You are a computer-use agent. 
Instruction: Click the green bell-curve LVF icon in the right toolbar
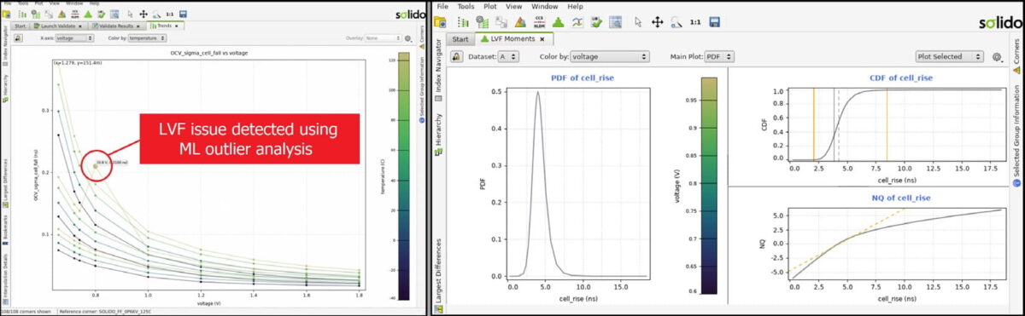559,22
